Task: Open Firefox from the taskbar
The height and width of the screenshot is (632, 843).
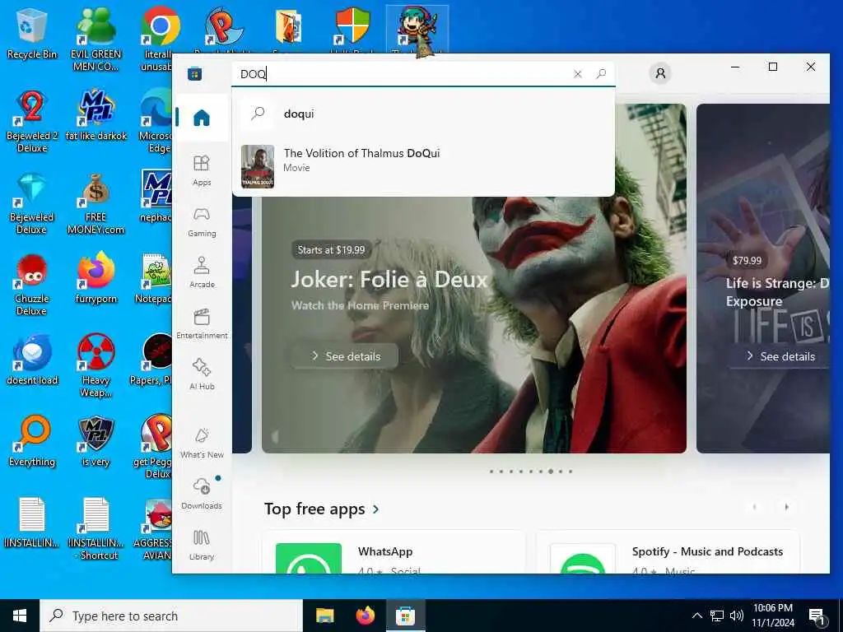Action: point(365,616)
